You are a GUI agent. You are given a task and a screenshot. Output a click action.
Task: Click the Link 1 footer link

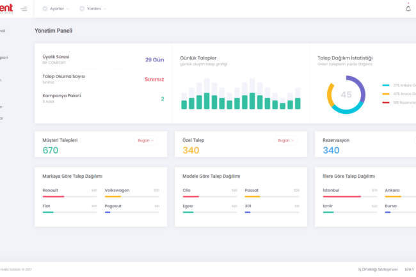(x=409, y=269)
